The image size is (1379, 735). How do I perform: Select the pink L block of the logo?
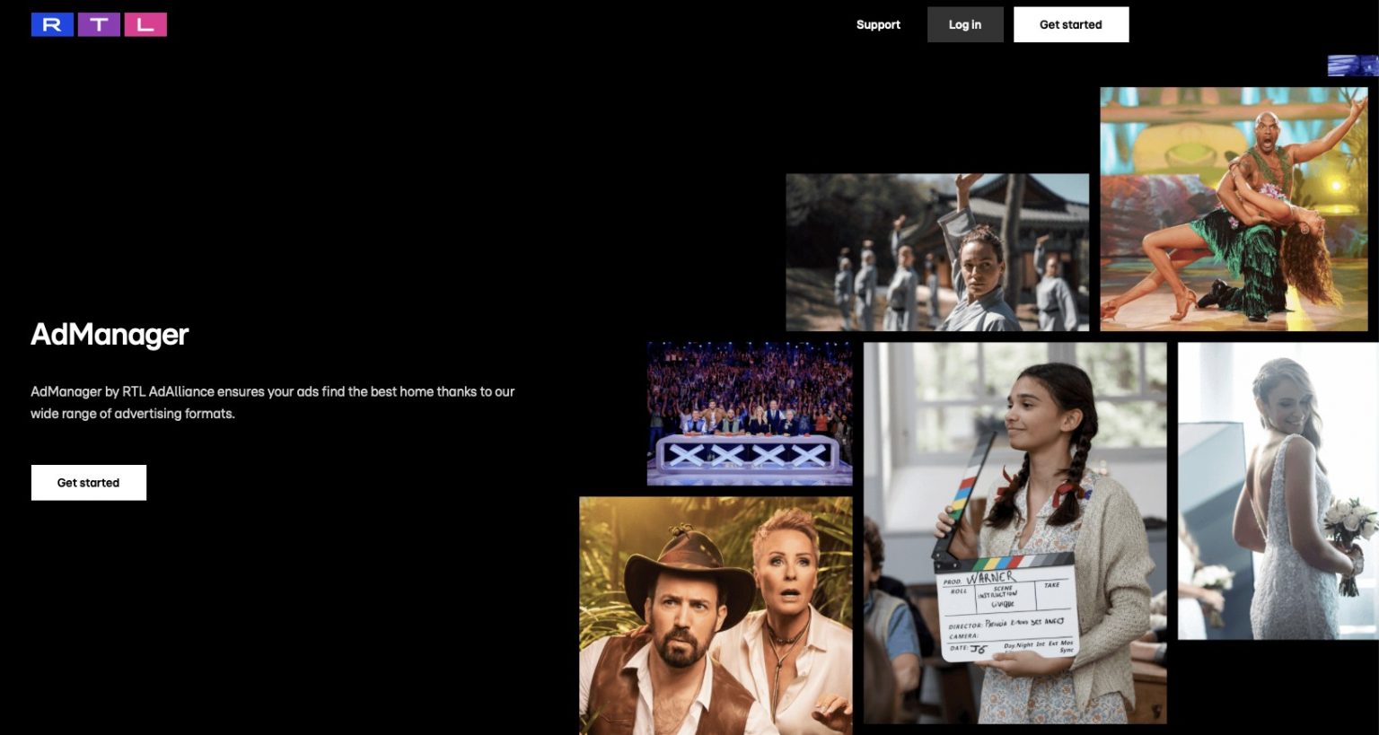pos(144,24)
